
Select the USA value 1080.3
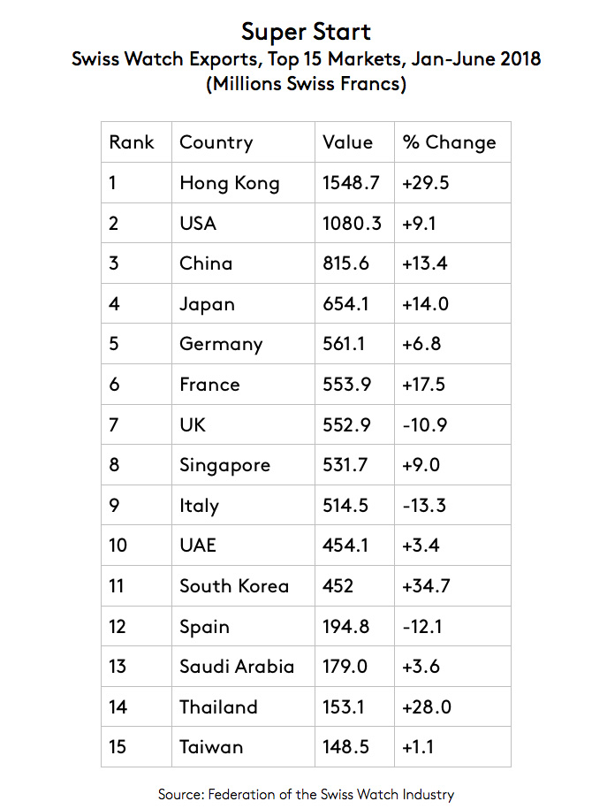[352, 223]
